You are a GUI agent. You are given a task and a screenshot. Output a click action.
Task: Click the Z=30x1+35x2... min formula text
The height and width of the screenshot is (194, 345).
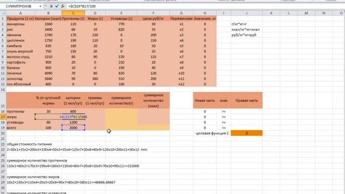[x=77, y=150]
